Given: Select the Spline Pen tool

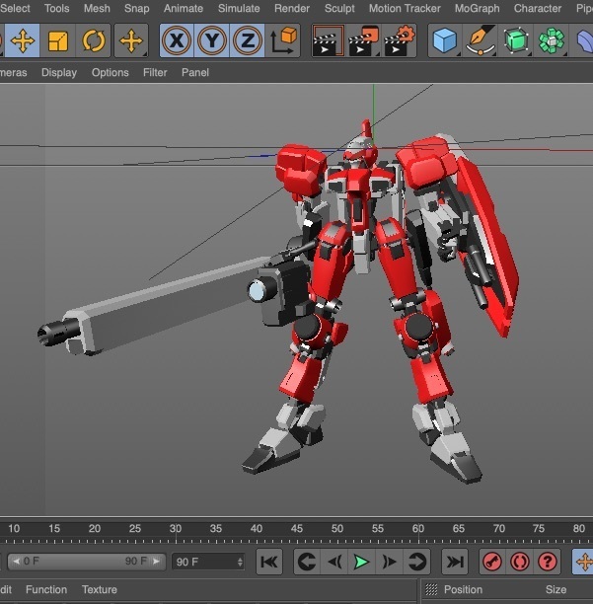Looking at the screenshot, I should point(481,41).
